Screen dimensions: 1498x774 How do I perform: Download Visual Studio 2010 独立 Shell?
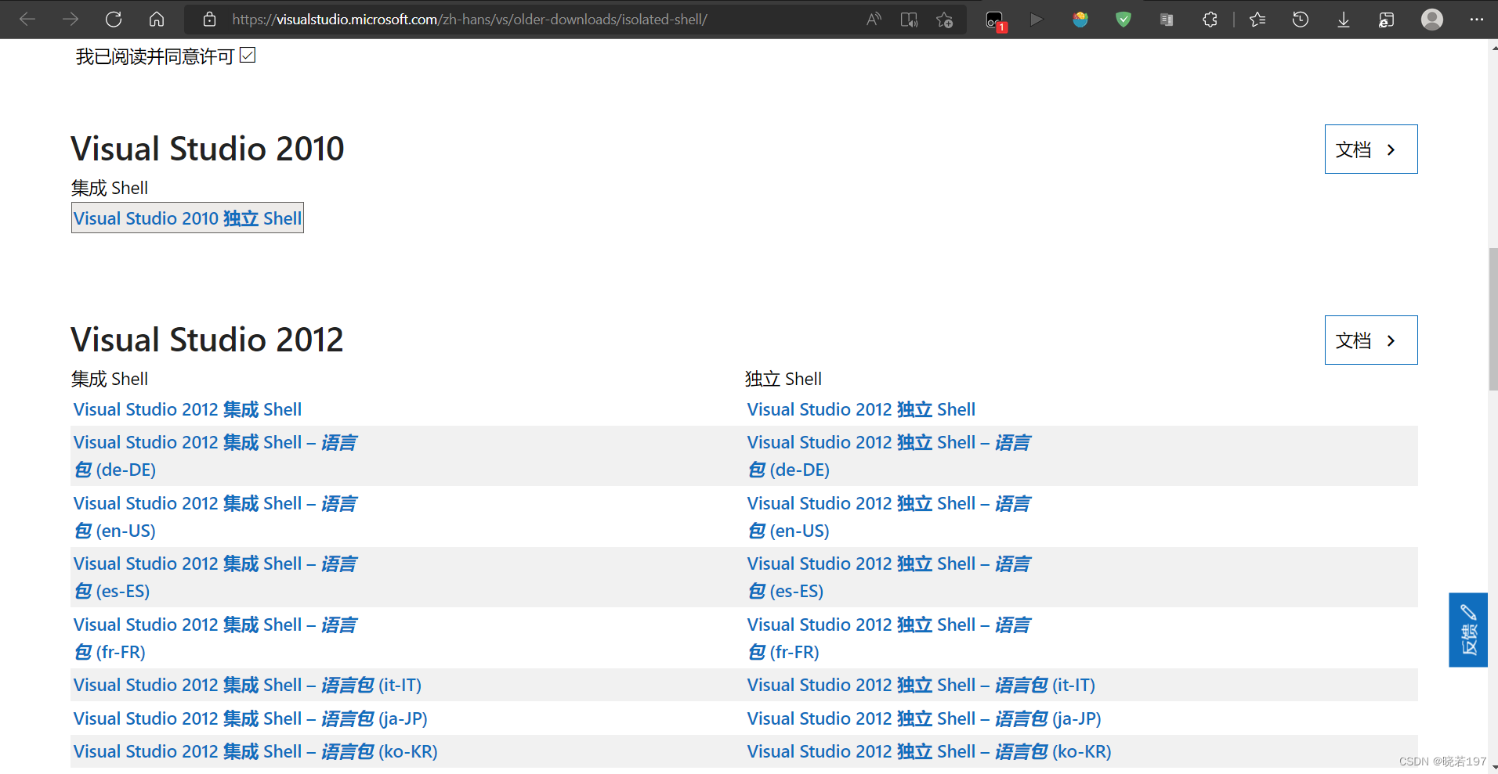coord(186,218)
